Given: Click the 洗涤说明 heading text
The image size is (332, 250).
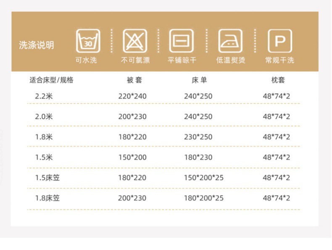Looking at the screenshot, I should (37, 45).
